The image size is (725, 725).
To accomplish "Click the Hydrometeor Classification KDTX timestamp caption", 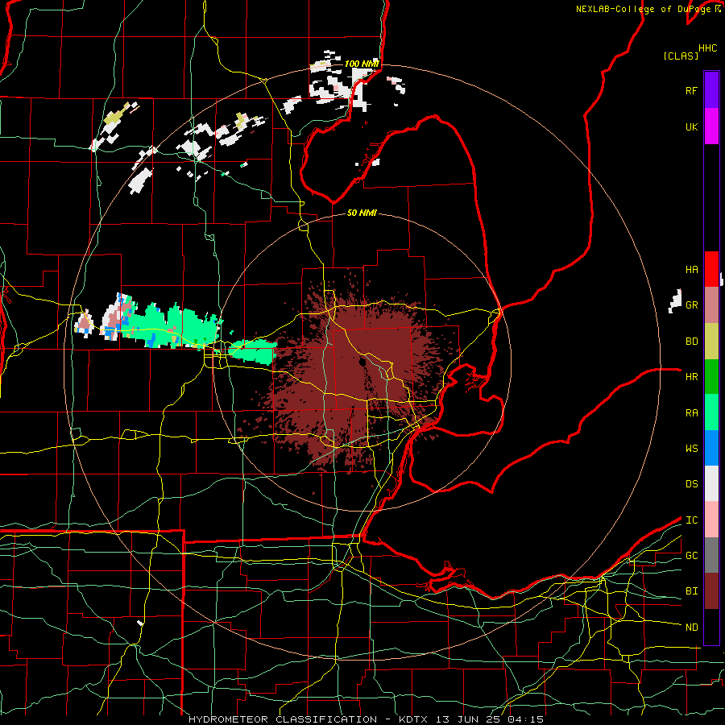I will click(366, 719).
